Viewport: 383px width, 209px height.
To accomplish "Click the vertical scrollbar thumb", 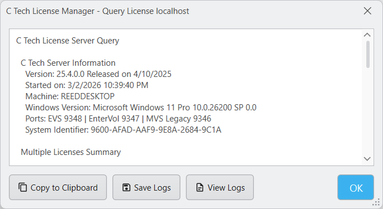I will click(x=368, y=54).
